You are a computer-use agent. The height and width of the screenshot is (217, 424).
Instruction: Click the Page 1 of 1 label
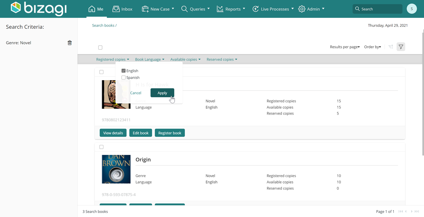(385, 212)
